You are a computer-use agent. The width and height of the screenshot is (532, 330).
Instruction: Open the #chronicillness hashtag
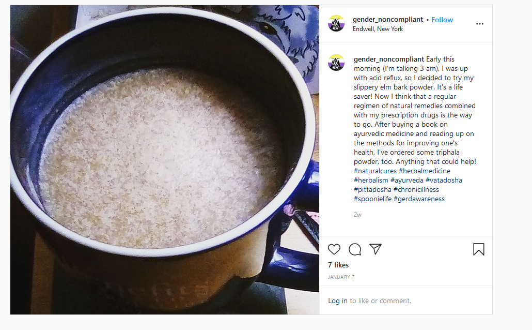pos(416,190)
